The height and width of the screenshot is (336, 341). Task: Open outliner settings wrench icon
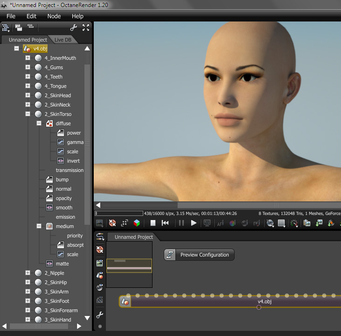(x=73, y=28)
